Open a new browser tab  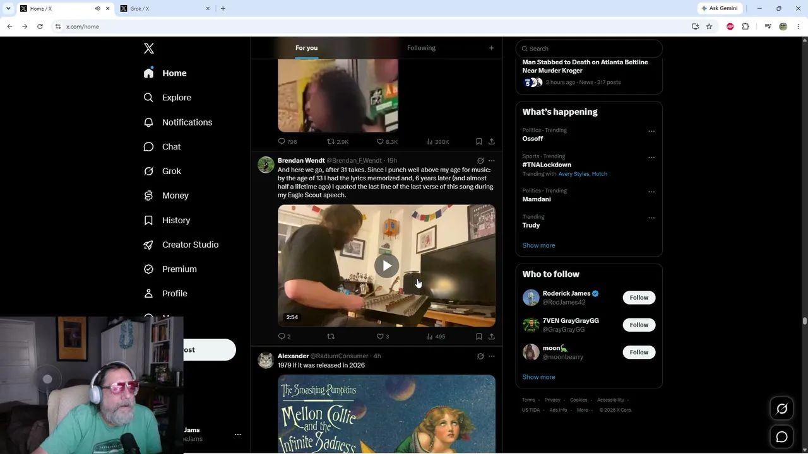pos(223,8)
